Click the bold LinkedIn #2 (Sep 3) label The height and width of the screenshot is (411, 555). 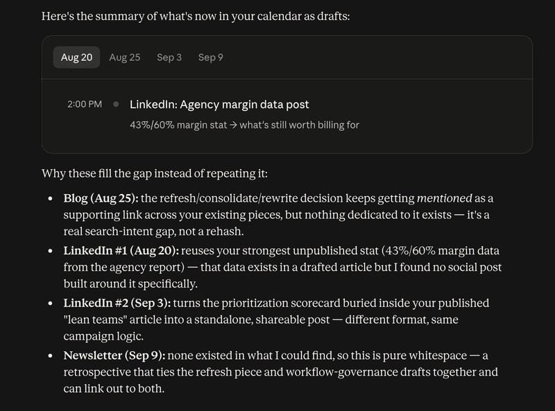coord(117,303)
